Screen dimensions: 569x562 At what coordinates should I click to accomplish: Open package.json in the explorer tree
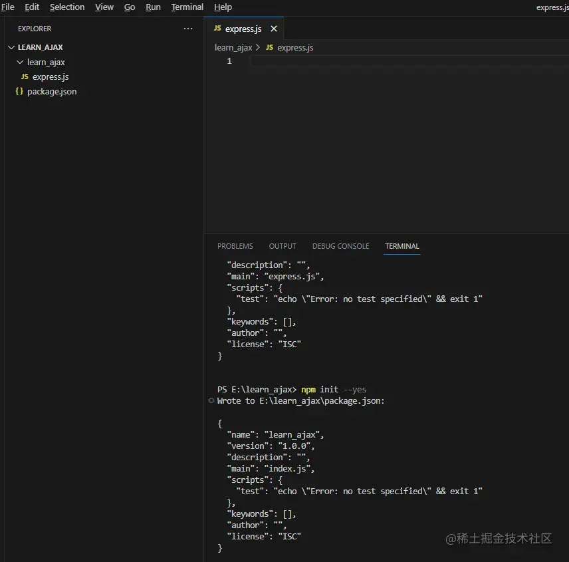click(x=52, y=92)
